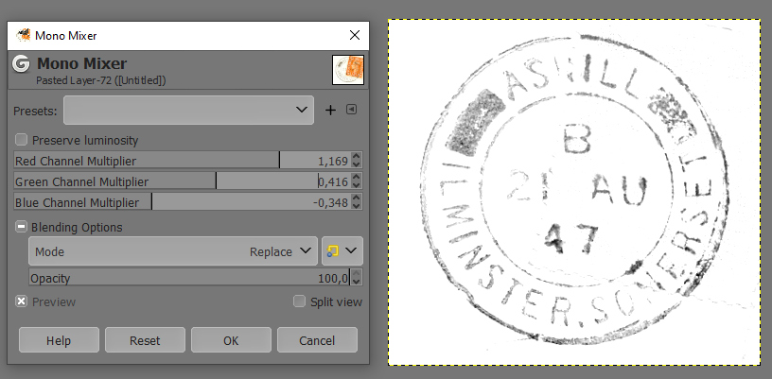Image resolution: width=772 pixels, height=379 pixels.
Task: Adjust the Green Channel Multiplier stepper arrows
Action: pyautogui.click(x=357, y=181)
